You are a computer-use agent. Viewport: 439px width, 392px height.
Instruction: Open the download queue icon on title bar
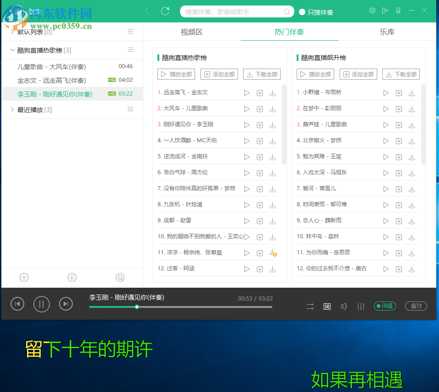pos(399,10)
